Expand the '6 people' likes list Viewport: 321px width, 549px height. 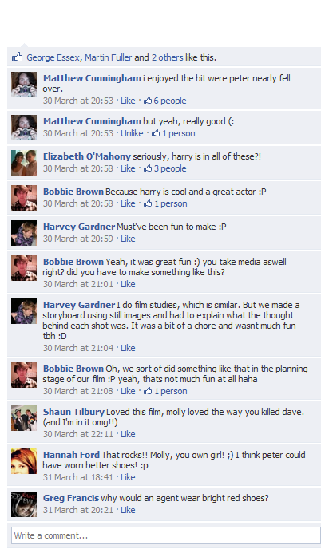170,101
